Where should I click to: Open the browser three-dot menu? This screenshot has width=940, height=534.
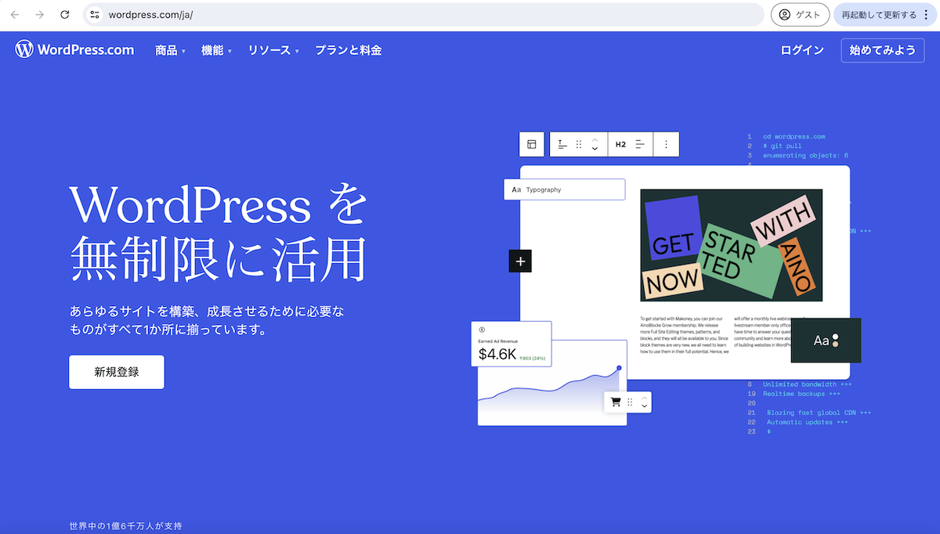tap(926, 15)
